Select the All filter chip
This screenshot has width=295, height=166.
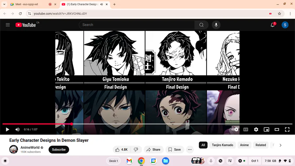(203, 145)
